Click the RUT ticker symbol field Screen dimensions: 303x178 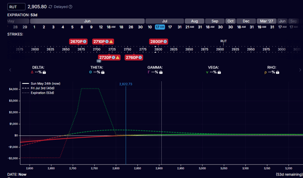pyautogui.click(x=17, y=7)
